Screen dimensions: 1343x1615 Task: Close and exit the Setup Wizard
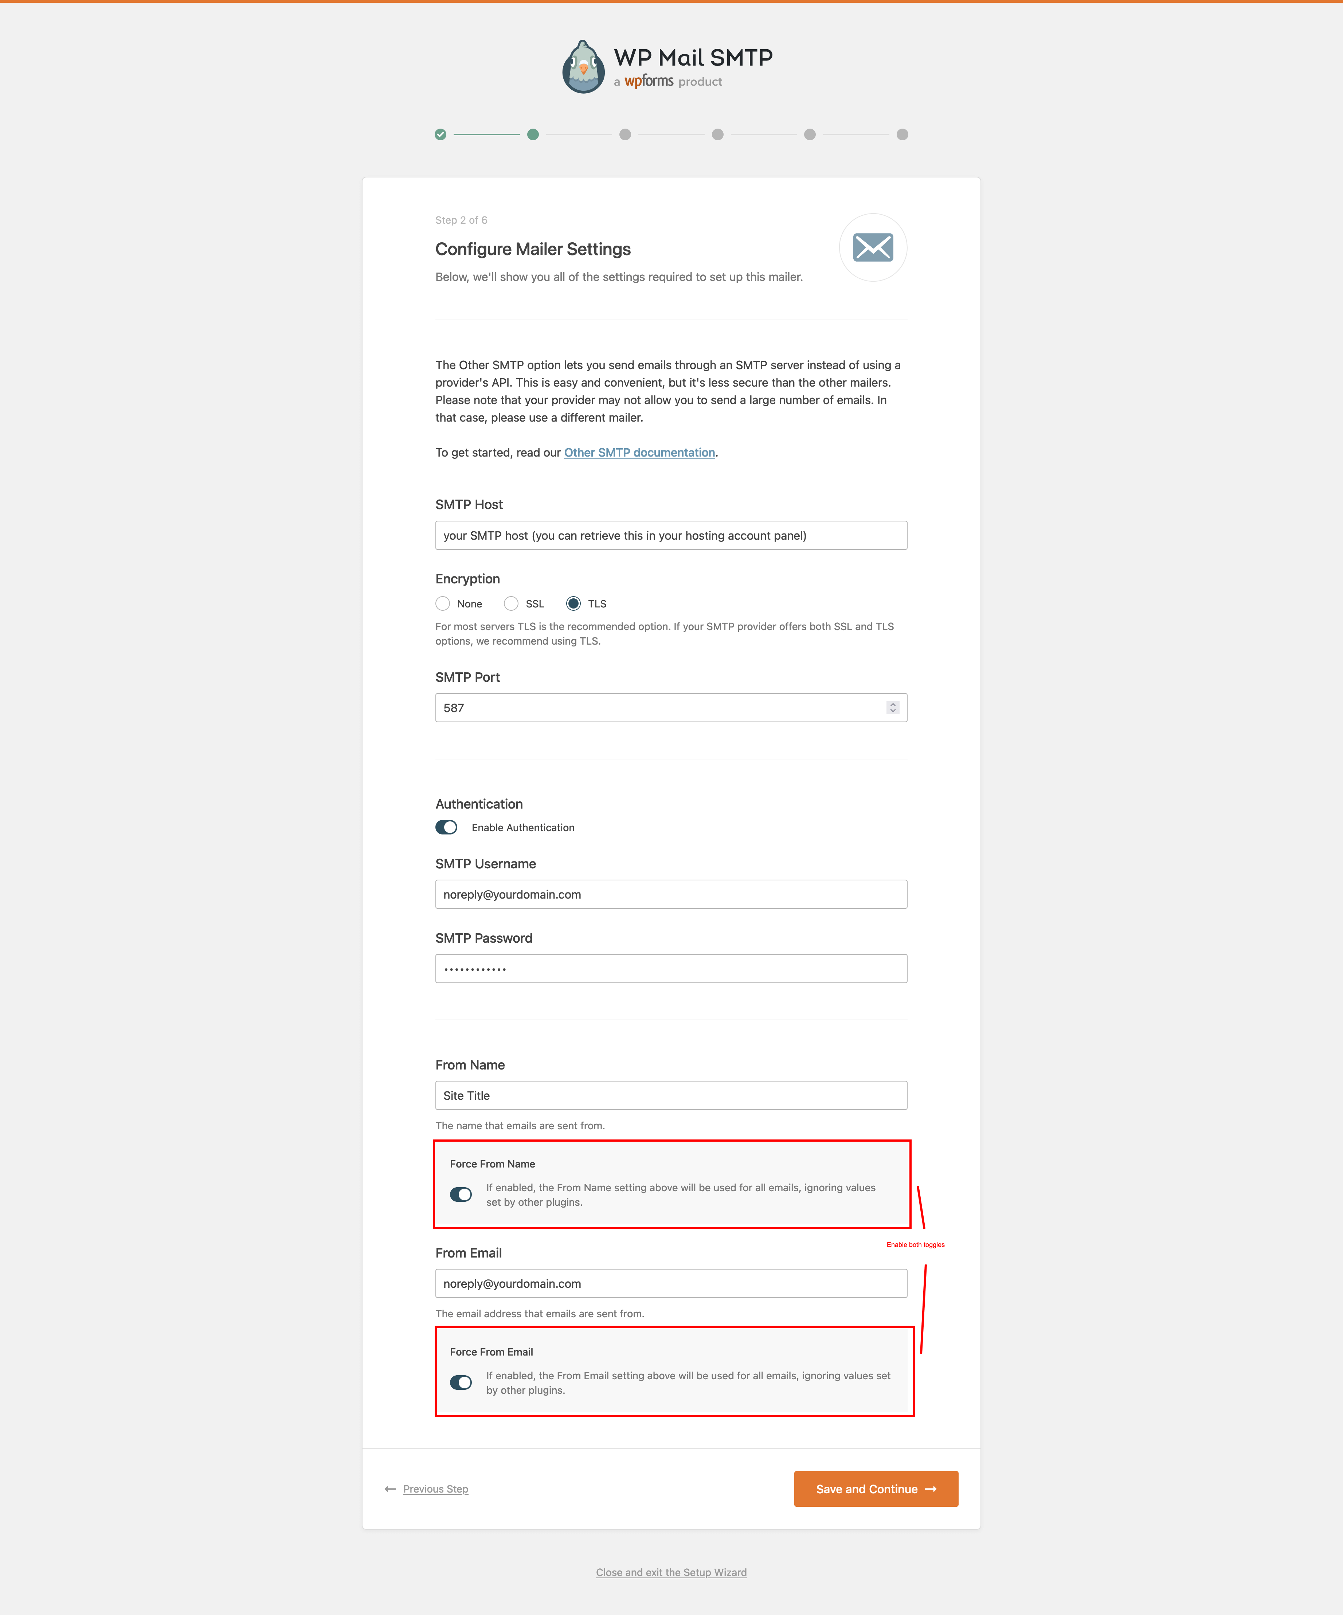[x=671, y=1572]
